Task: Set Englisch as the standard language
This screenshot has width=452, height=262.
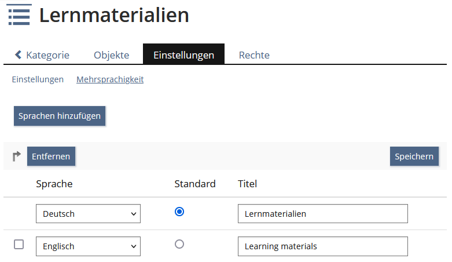Action: click(179, 244)
